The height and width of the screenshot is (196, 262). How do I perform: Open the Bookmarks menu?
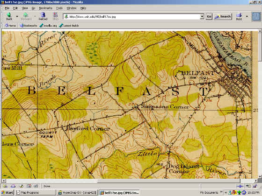pyautogui.click(x=46, y=8)
